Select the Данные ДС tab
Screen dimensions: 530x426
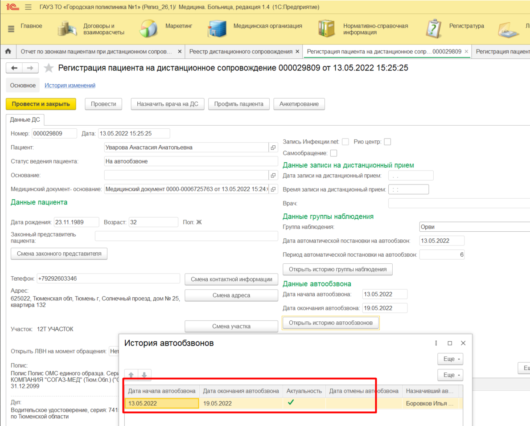(25, 120)
